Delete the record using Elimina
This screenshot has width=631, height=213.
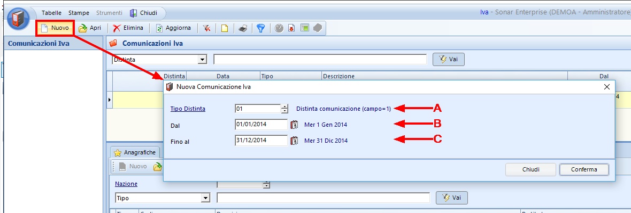[x=128, y=28]
